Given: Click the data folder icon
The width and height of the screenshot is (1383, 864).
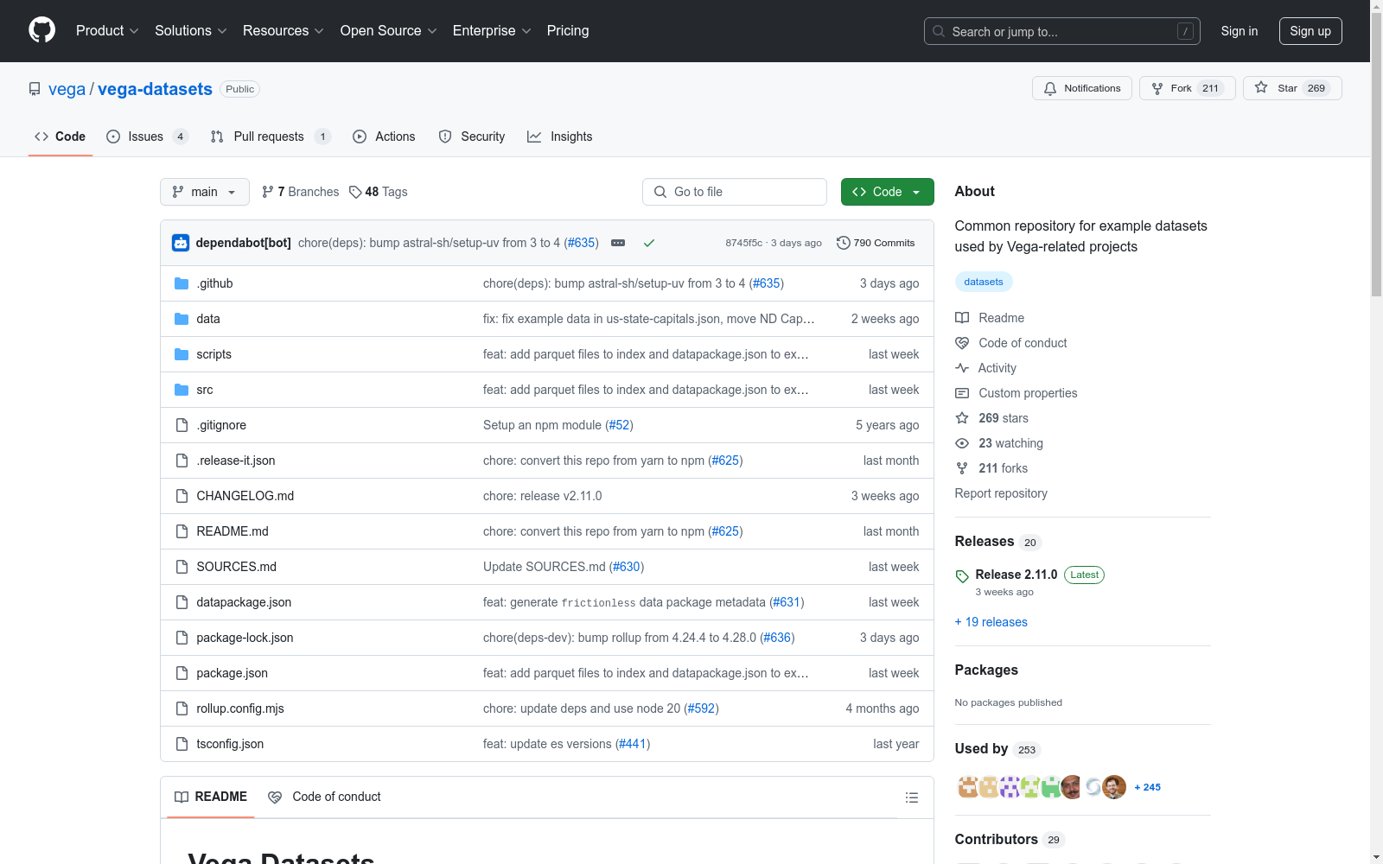Looking at the screenshot, I should (182, 319).
